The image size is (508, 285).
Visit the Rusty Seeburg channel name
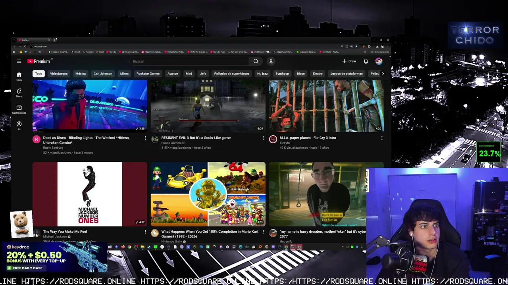click(x=53, y=148)
